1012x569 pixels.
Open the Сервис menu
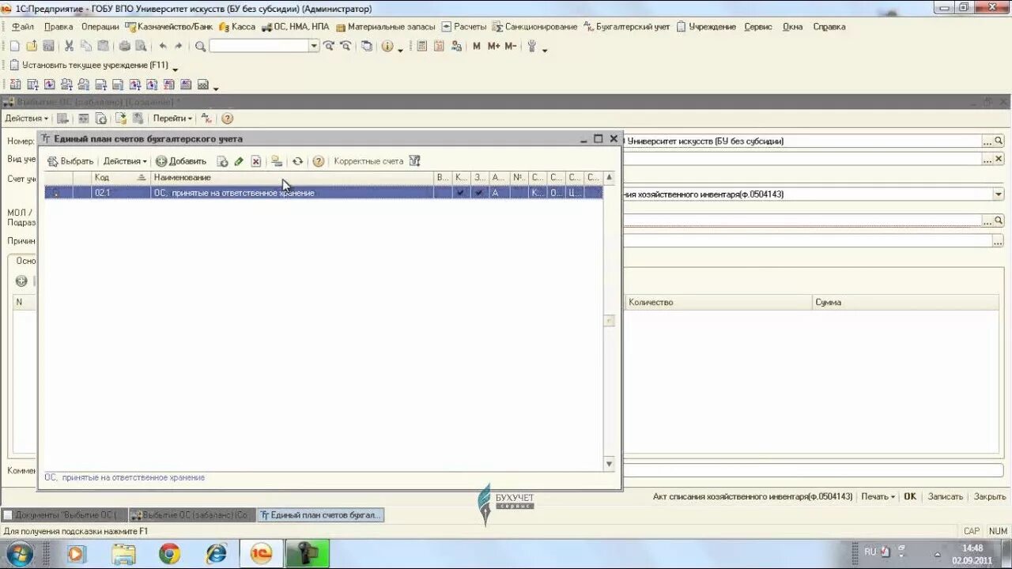click(x=757, y=27)
